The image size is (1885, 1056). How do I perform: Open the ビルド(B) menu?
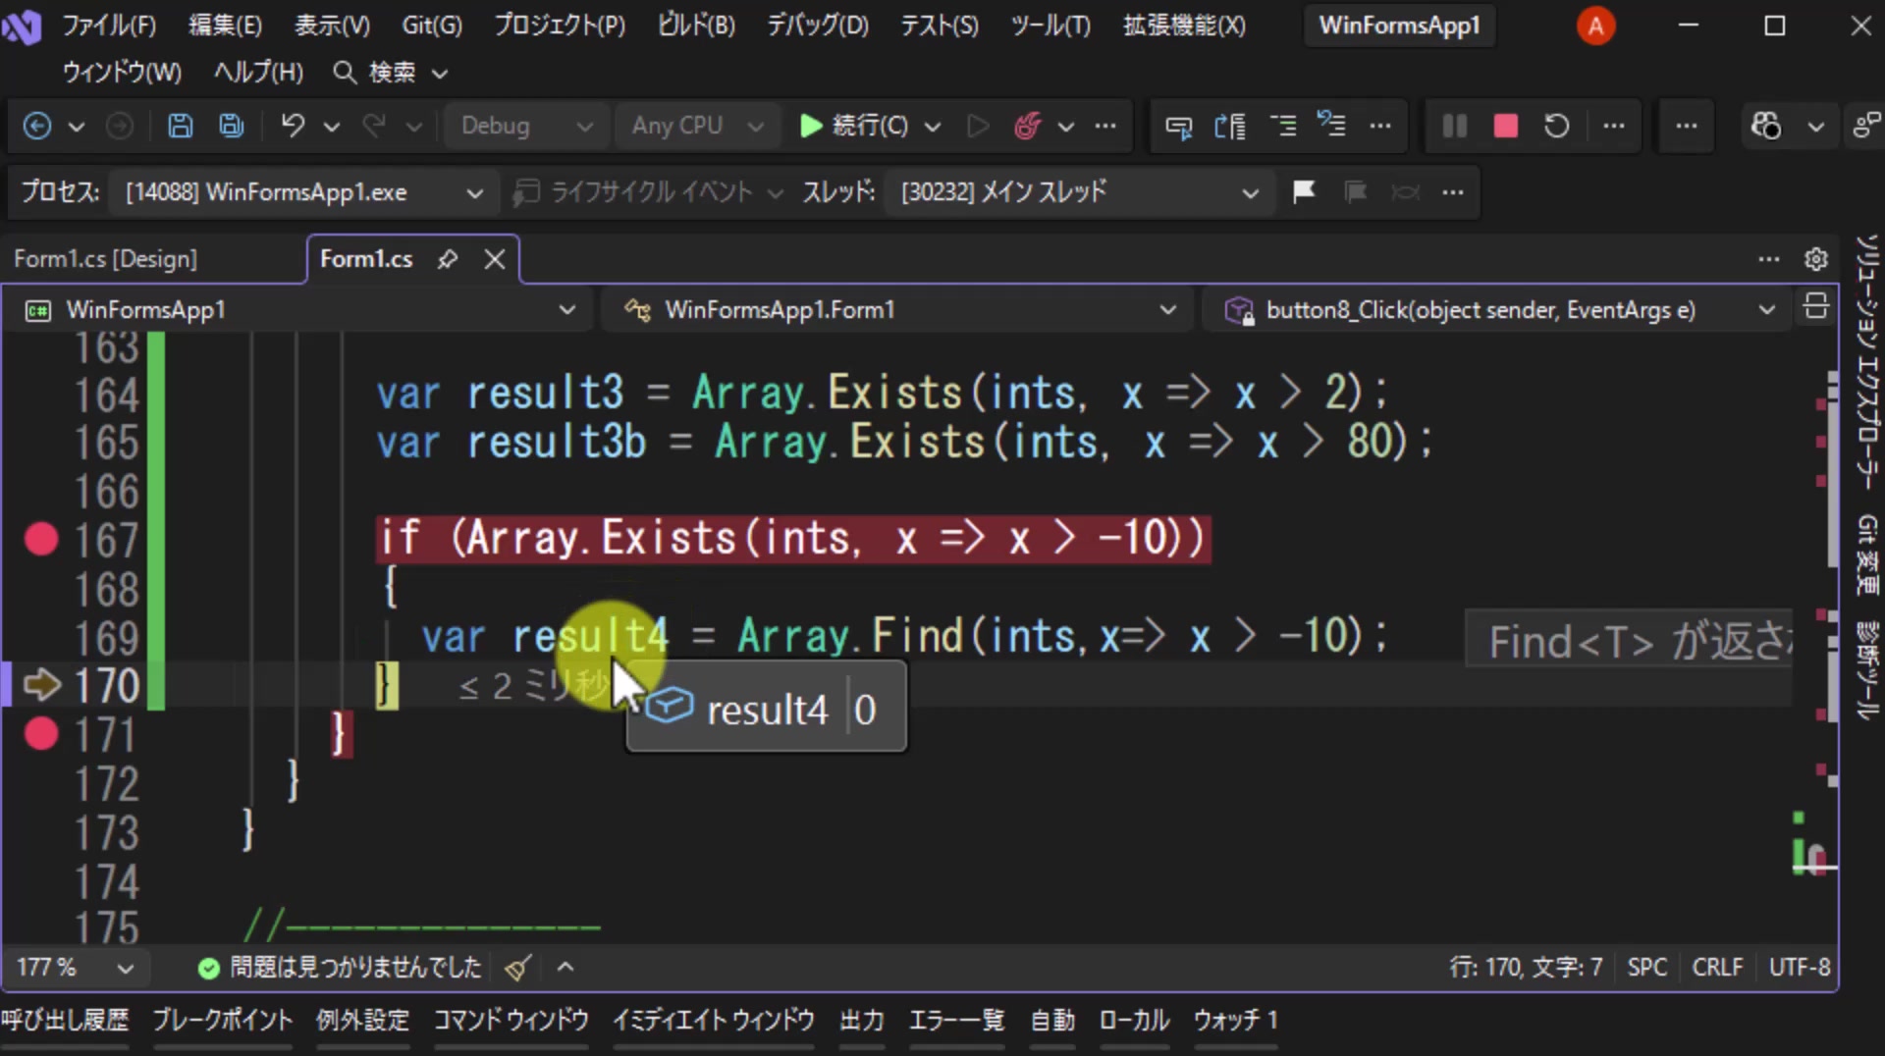coord(696,26)
